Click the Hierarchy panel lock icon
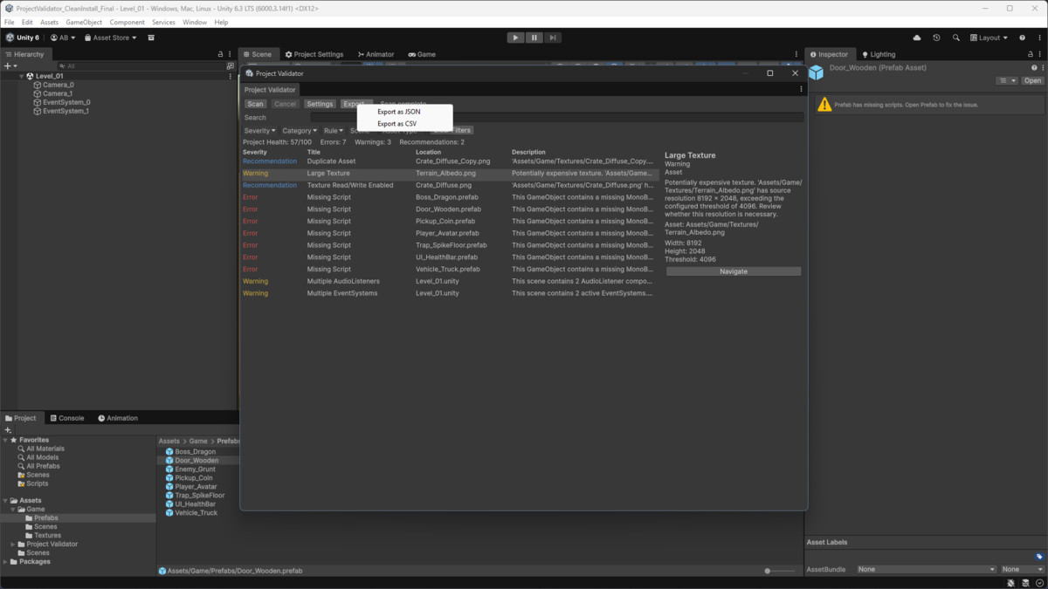This screenshot has width=1048, height=589. click(x=221, y=54)
